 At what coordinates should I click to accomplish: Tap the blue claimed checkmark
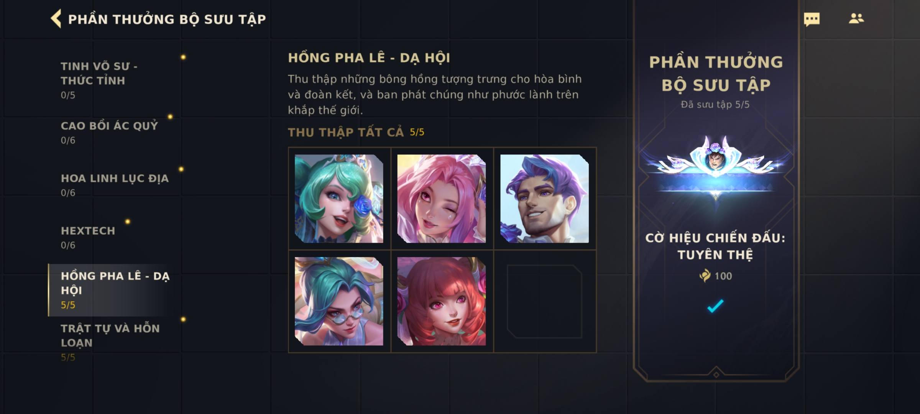click(x=715, y=306)
